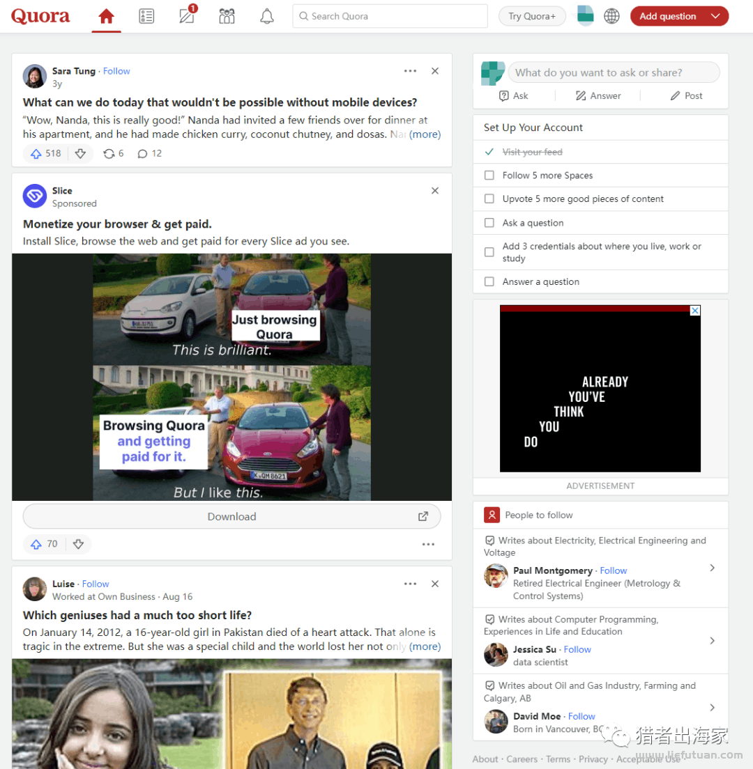753x769 pixels.
Task: Click the Quora logo
Action: (x=40, y=16)
